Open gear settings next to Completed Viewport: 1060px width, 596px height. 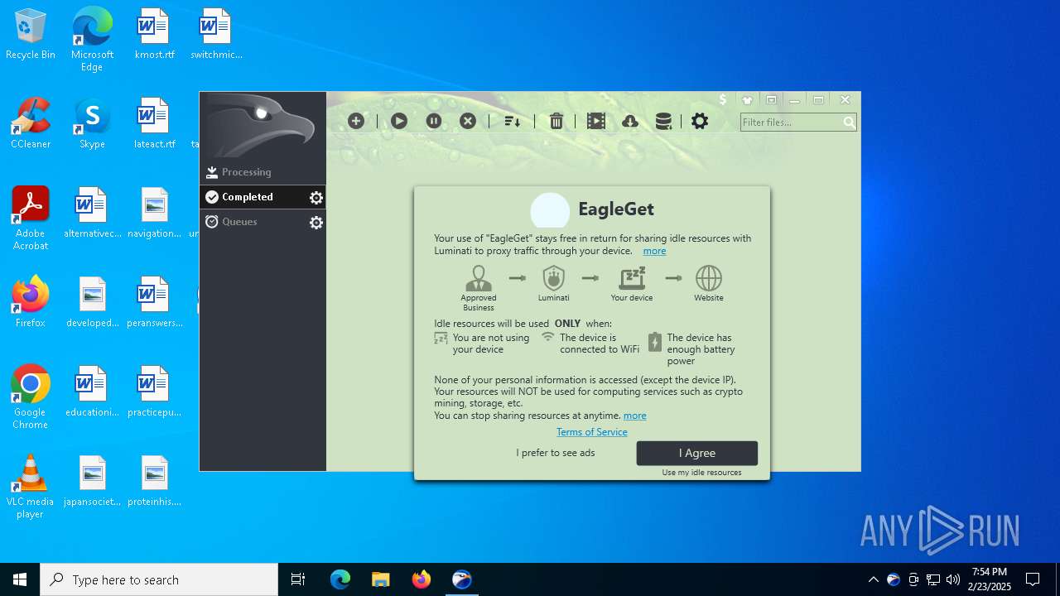pos(316,197)
